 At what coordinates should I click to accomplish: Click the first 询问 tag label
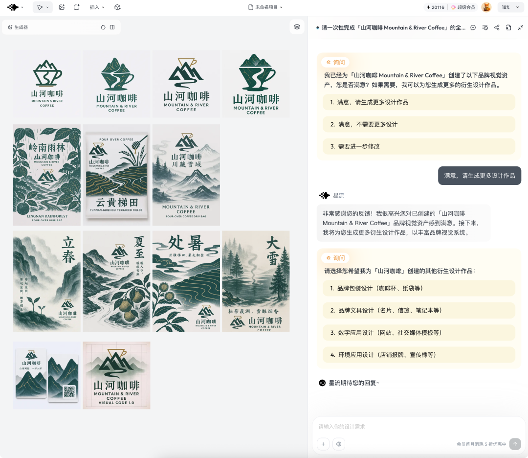pyautogui.click(x=335, y=62)
